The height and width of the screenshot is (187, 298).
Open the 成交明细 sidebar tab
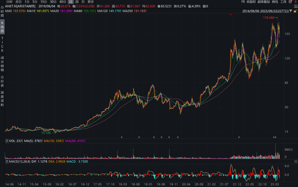tap(2, 64)
